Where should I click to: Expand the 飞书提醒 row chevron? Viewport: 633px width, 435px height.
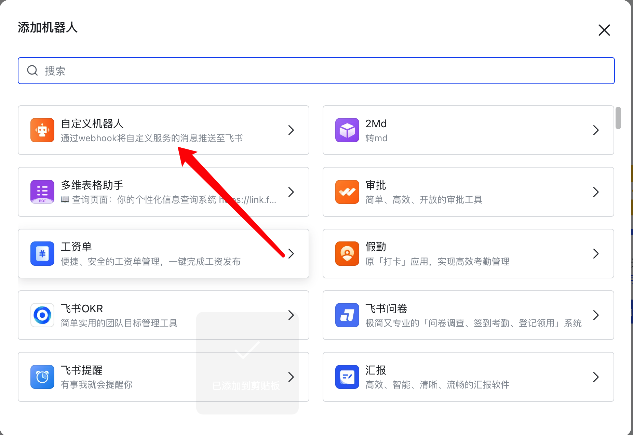coord(291,377)
